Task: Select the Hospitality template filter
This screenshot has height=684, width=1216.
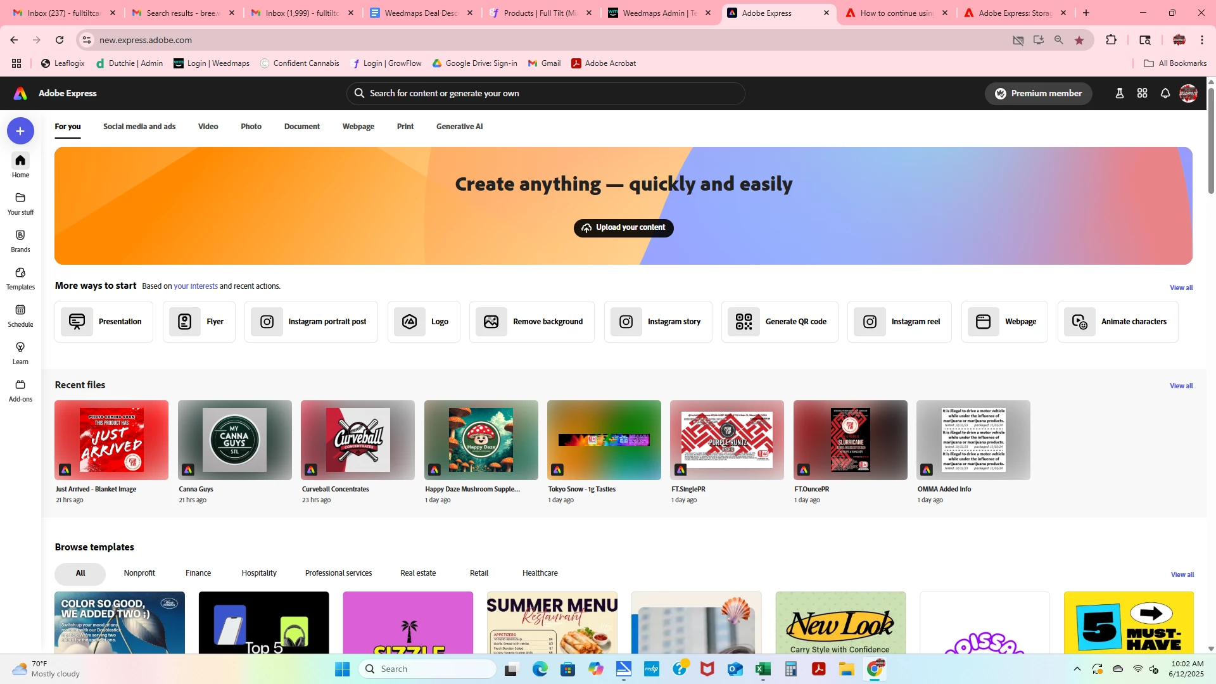Action: (258, 573)
